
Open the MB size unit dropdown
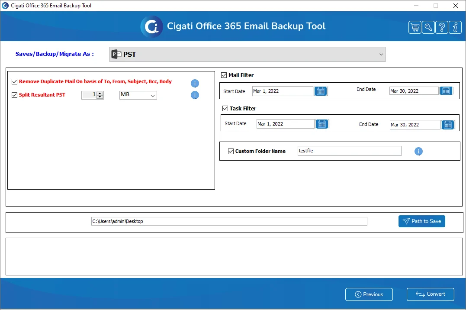[x=138, y=95]
